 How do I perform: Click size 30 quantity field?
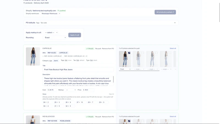point(47,106)
